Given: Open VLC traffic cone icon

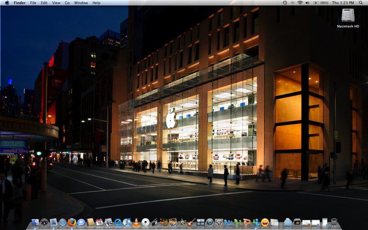Looking at the screenshot, I should click(136, 222).
